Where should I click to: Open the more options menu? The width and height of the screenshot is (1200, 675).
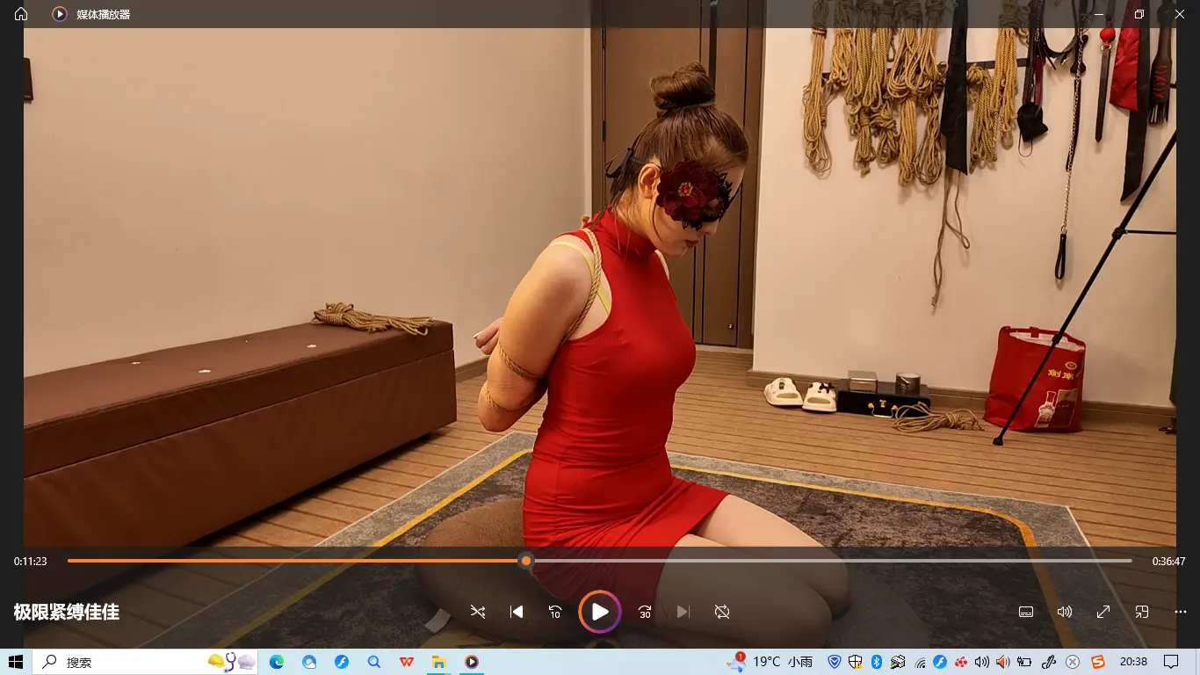click(x=1181, y=612)
